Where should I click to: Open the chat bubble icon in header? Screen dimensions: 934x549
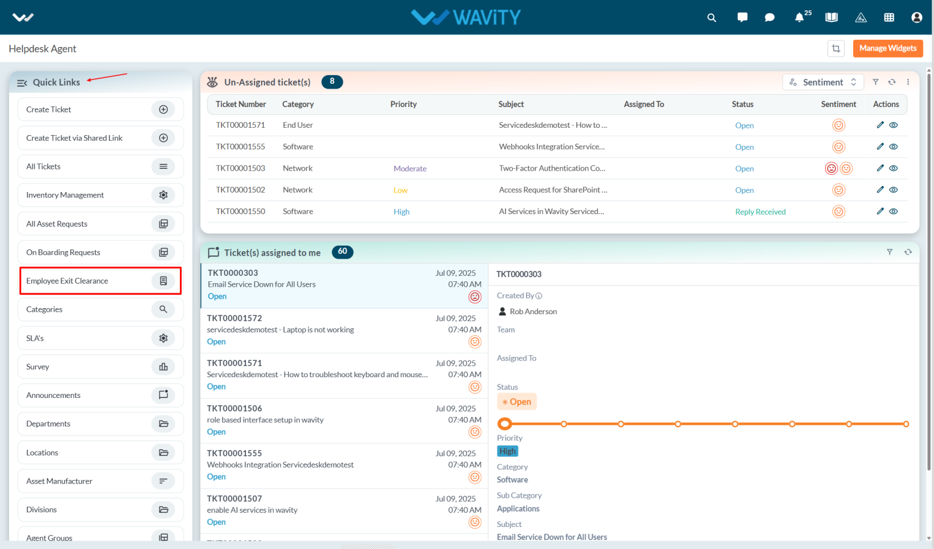coord(769,18)
